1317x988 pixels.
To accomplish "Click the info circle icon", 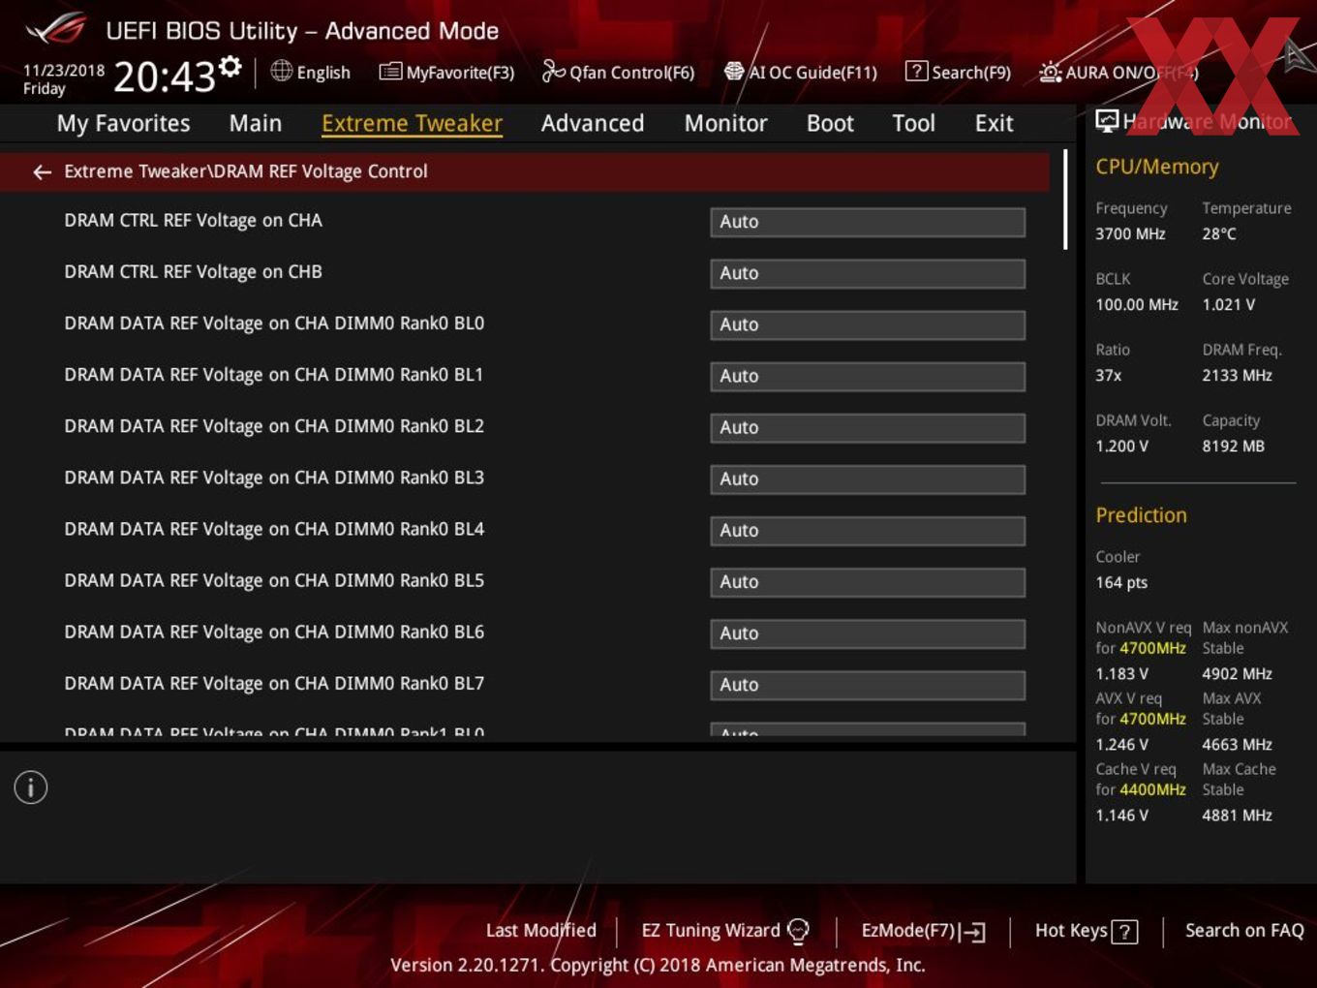I will click(31, 787).
